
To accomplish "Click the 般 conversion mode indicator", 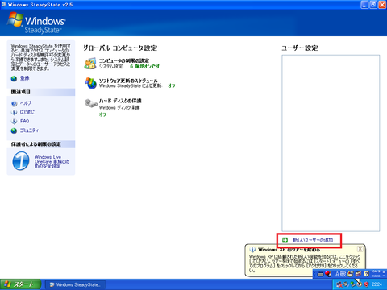I will pyautogui.click(x=343, y=274).
